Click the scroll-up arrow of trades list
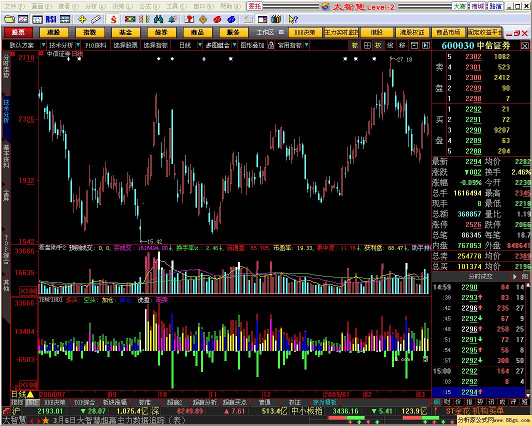The height and width of the screenshot is (426, 532). [528, 285]
